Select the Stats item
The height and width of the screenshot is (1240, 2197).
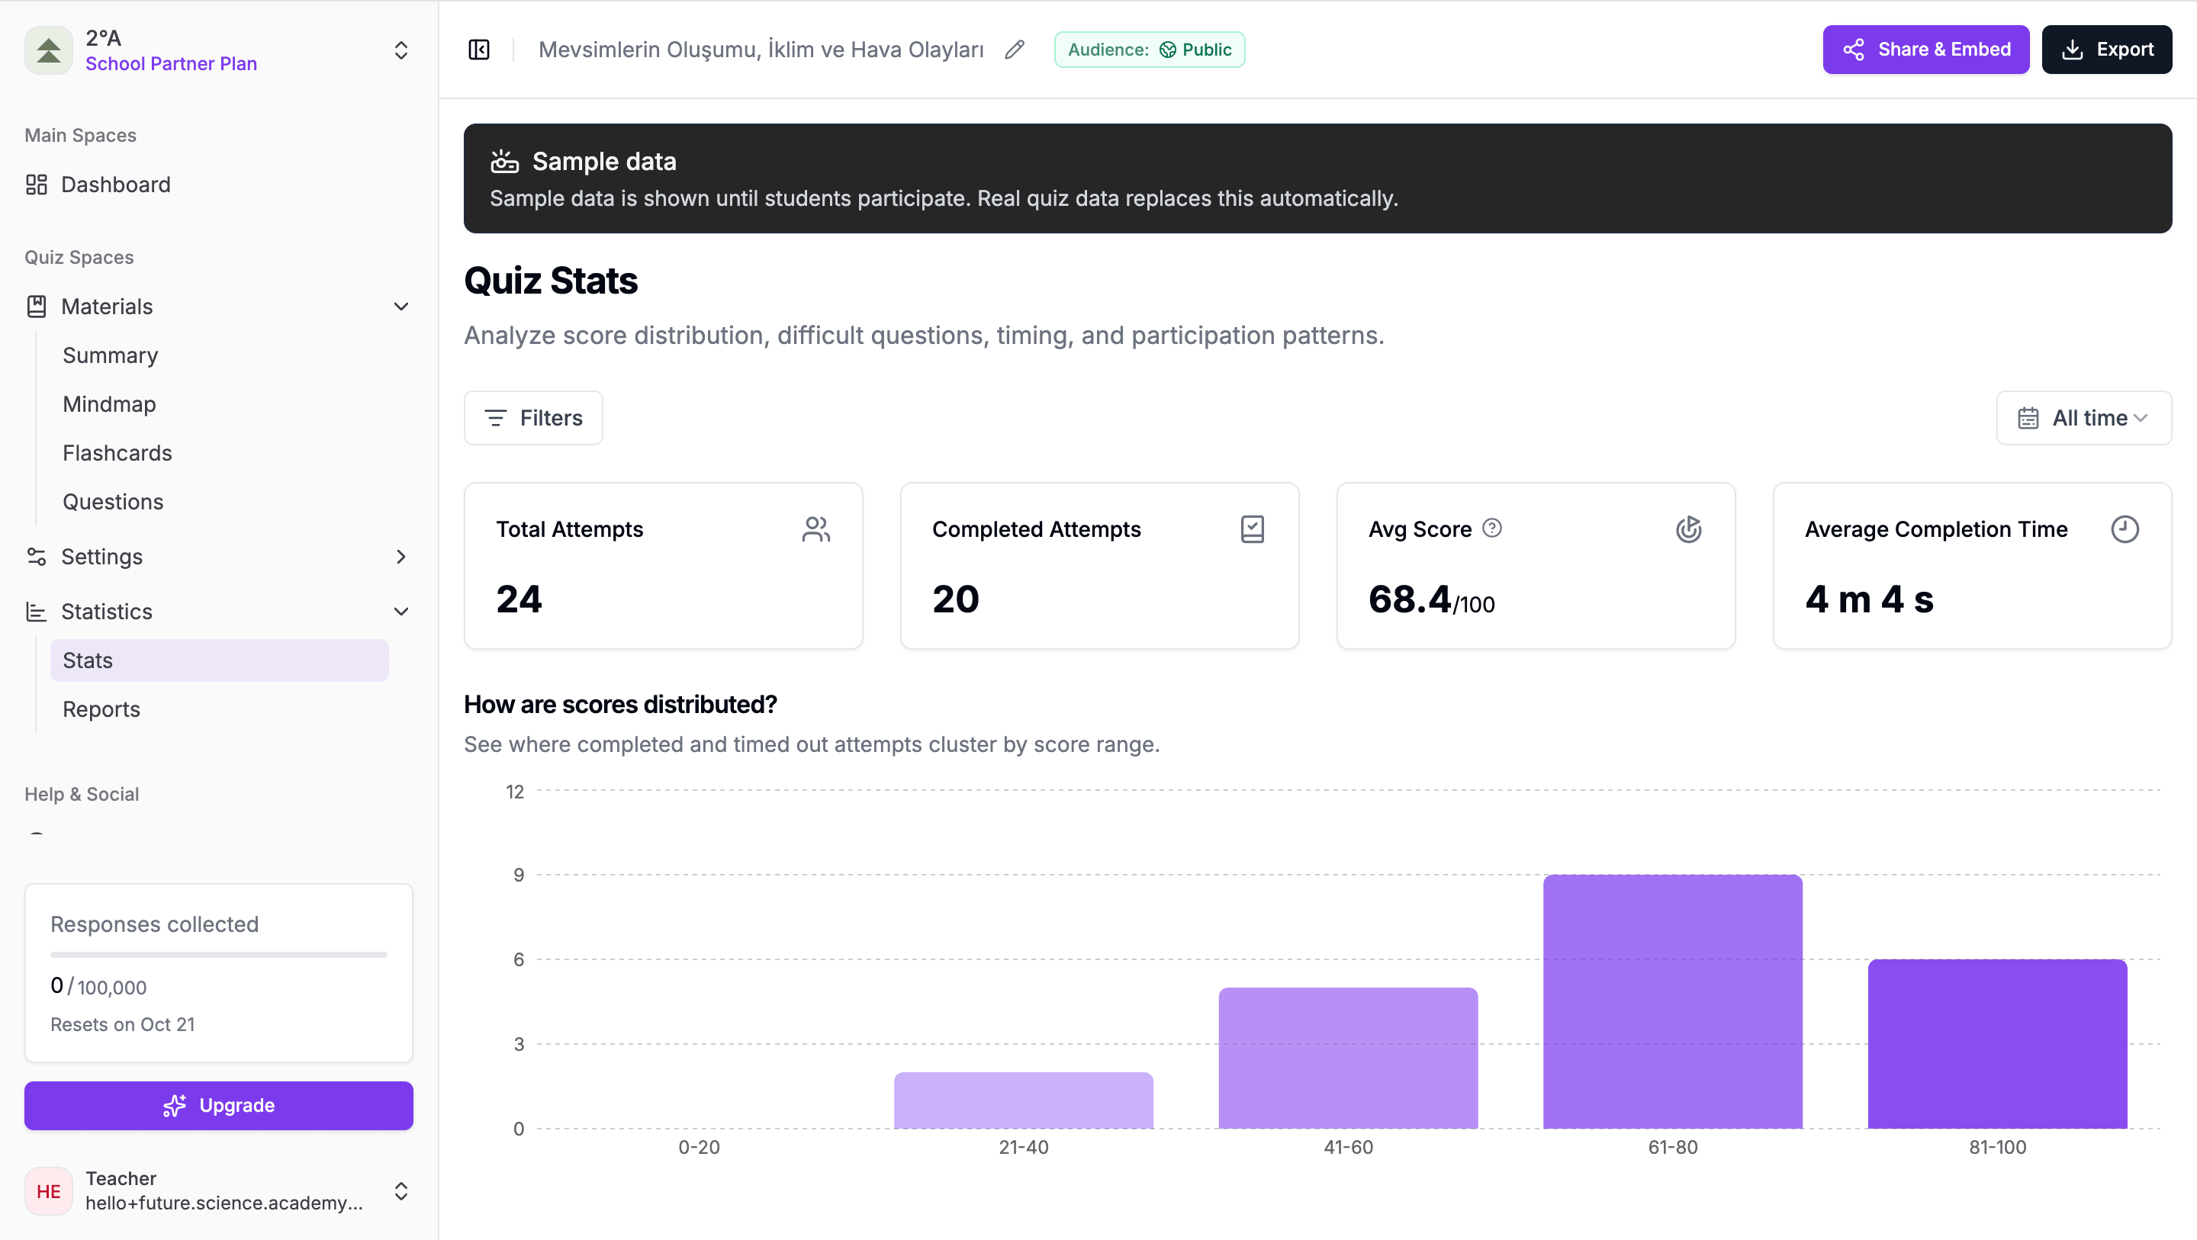219,660
